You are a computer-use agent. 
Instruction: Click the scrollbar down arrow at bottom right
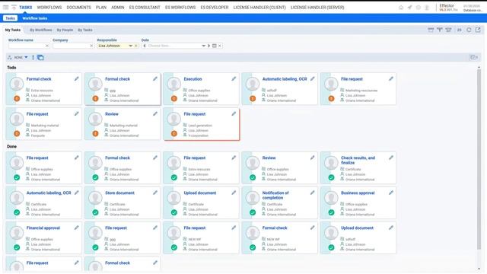pyautogui.click(x=479, y=269)
